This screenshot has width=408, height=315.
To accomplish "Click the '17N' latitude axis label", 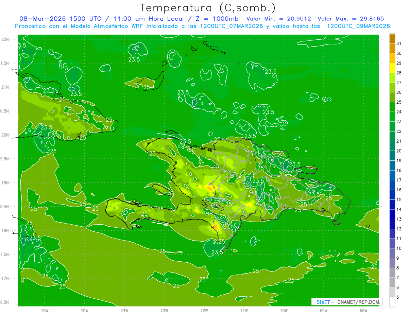I will (4, 278).
